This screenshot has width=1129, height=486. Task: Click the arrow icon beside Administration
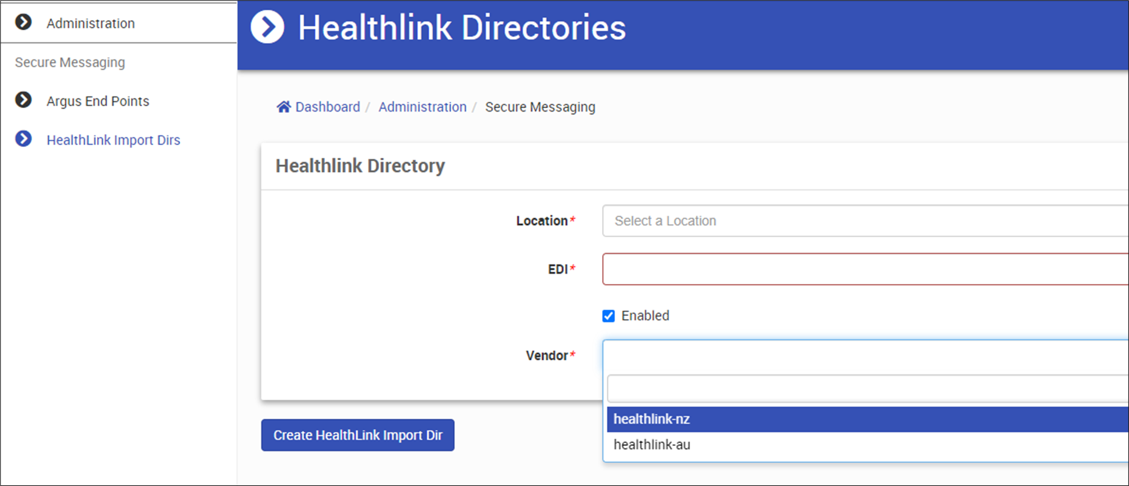(24, 22)
